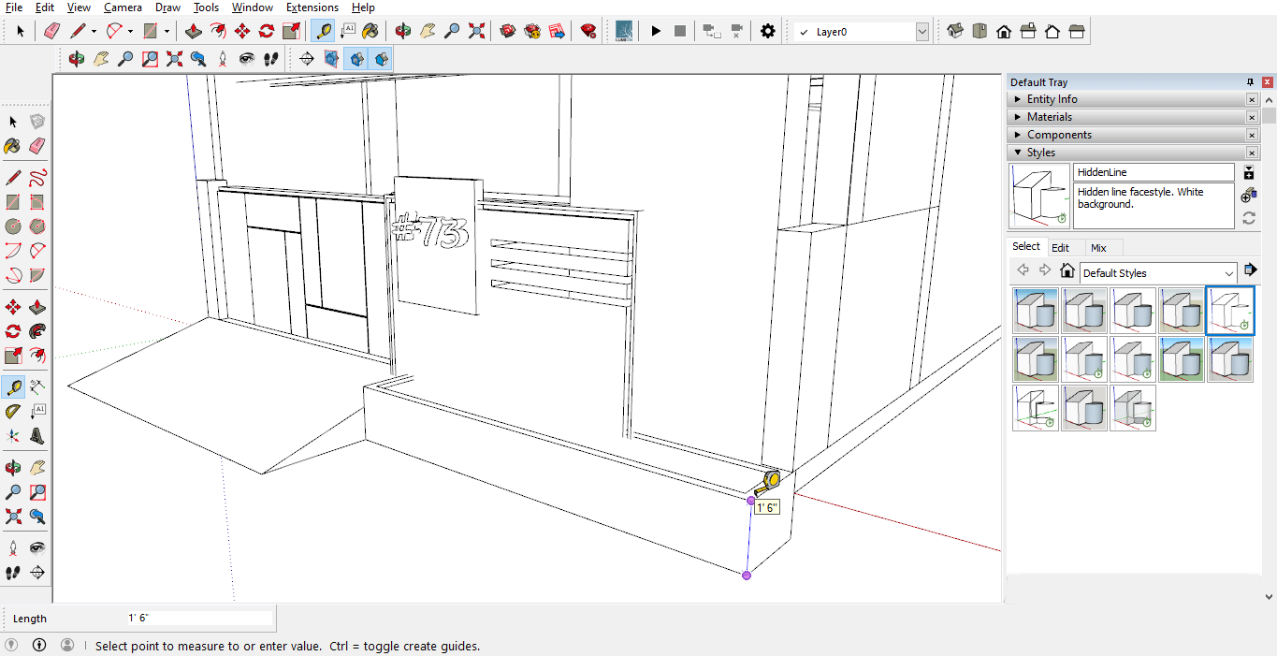Open the gear settings icon
1277x656 pixels.
[x=767, y=31]
